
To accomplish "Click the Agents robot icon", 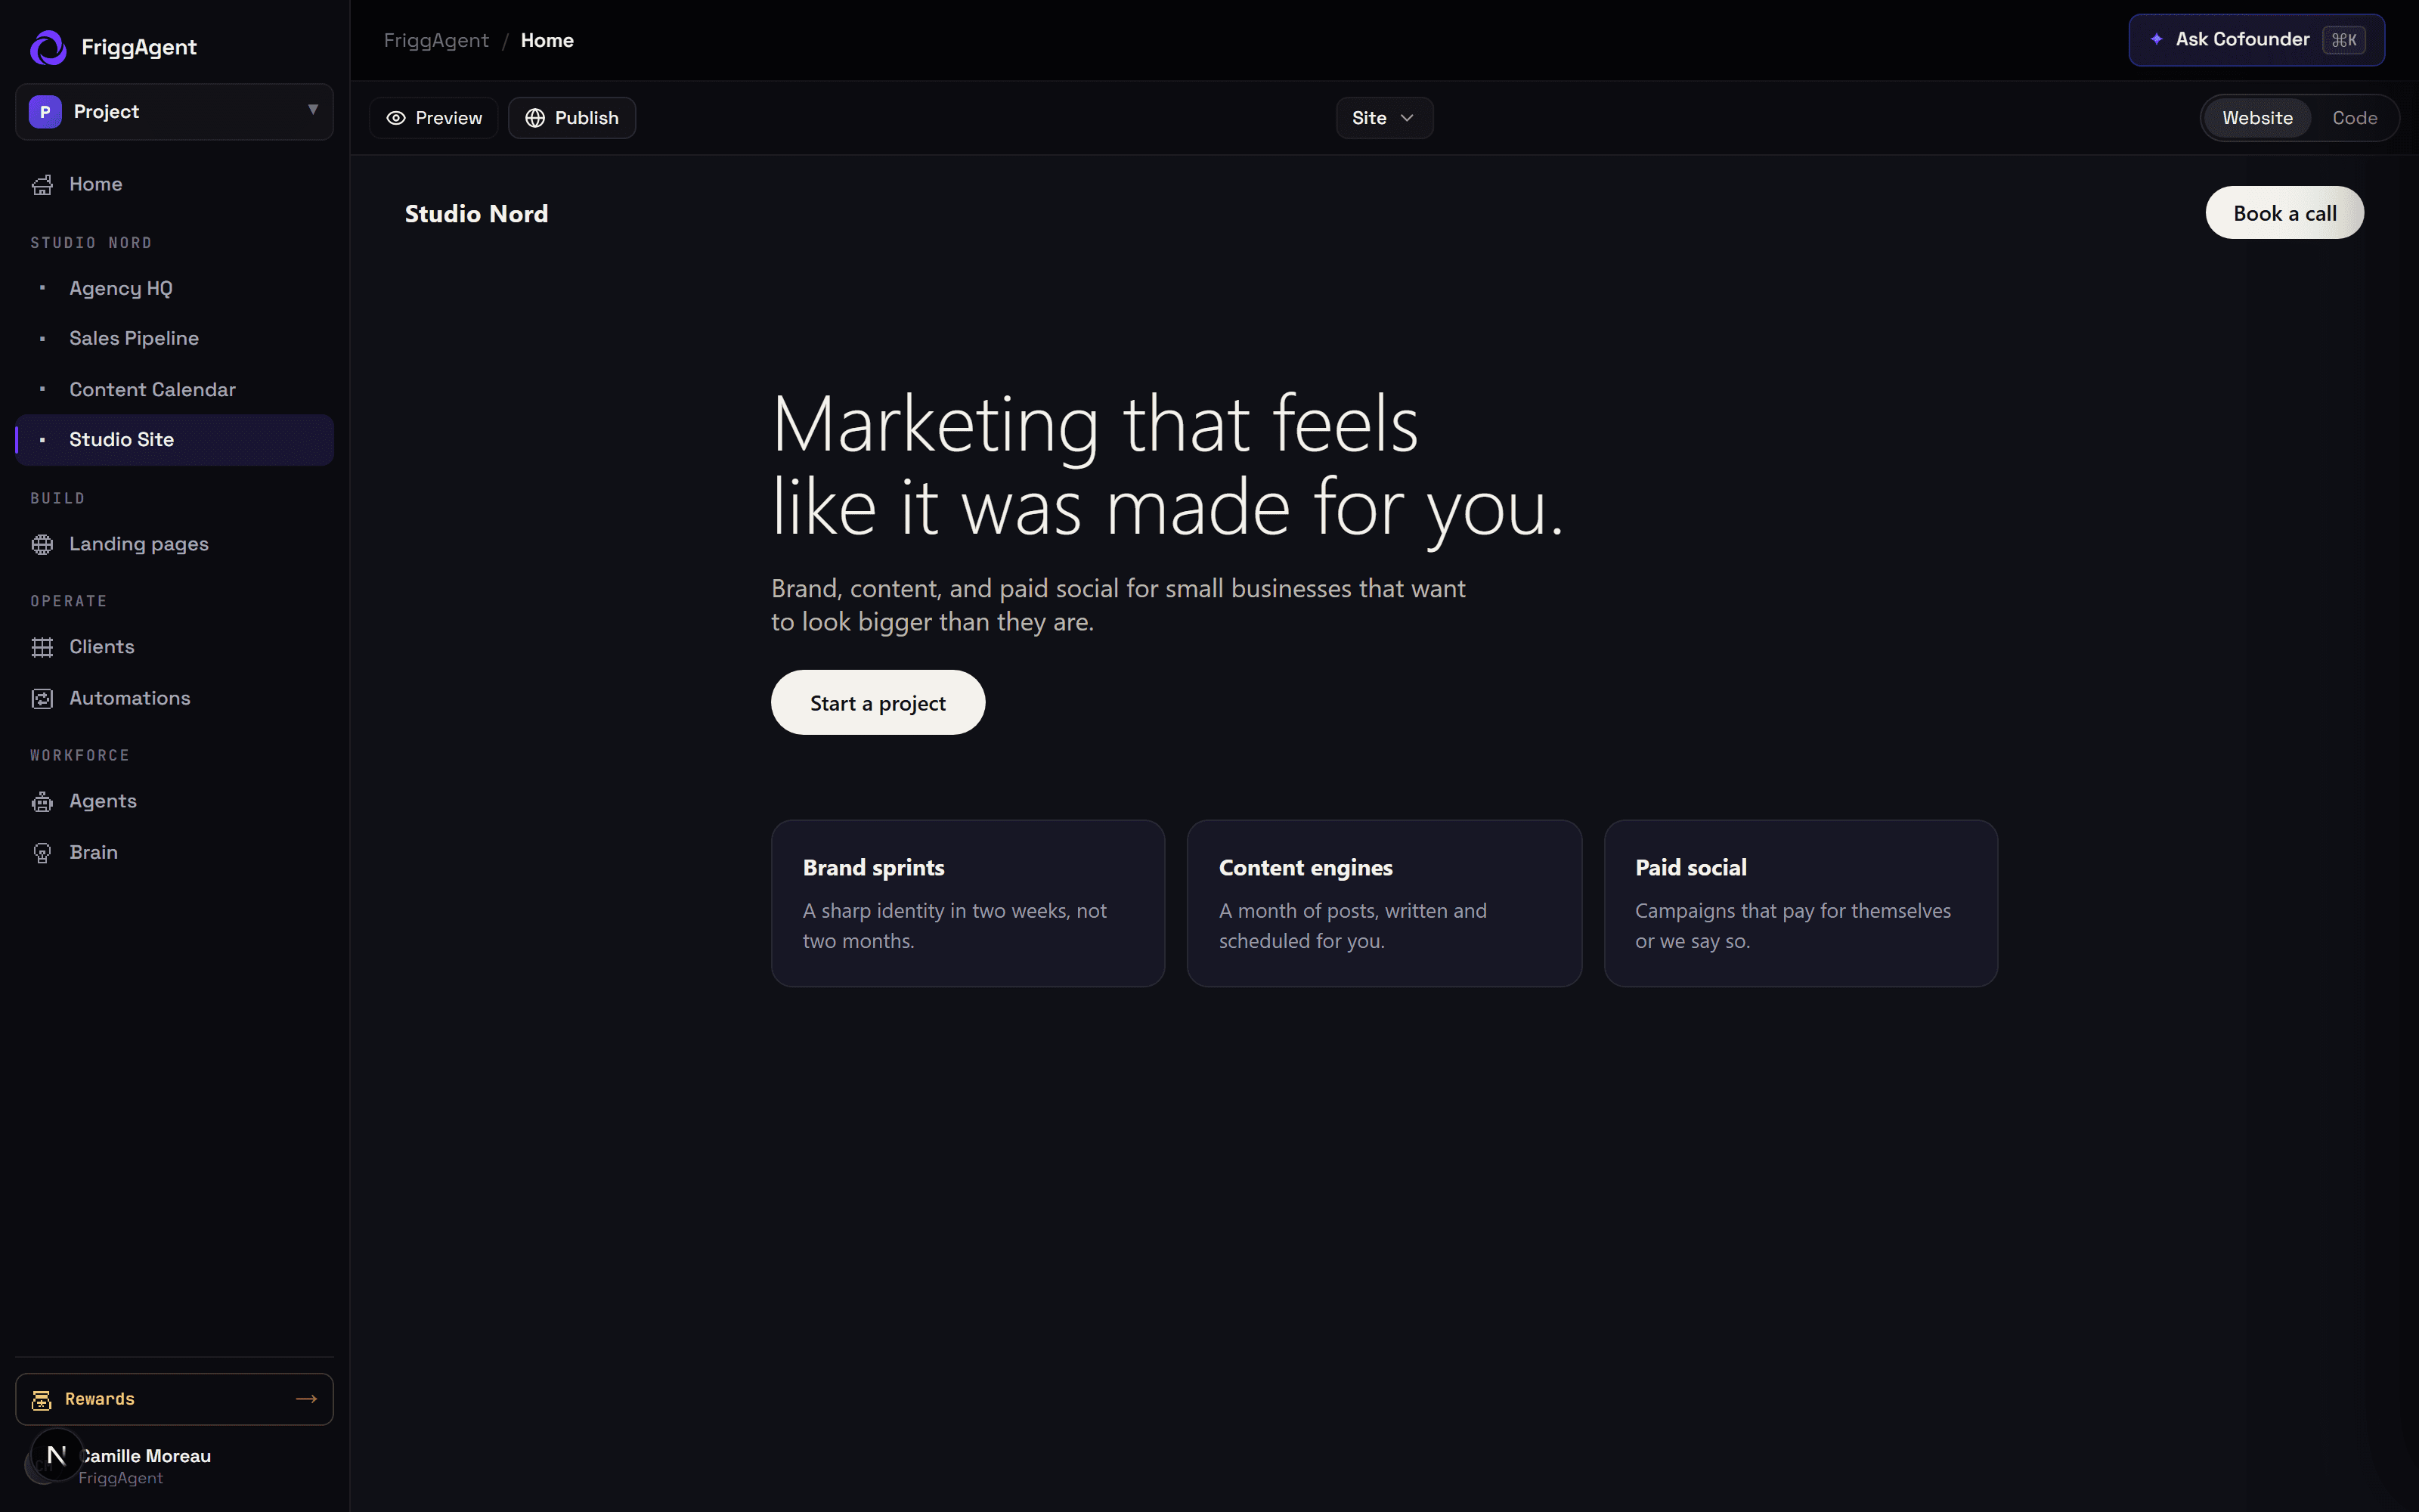I will (x=42, y=802).
